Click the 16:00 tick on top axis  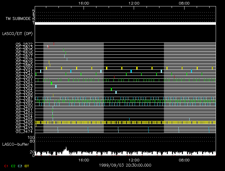tap(84, 3)
